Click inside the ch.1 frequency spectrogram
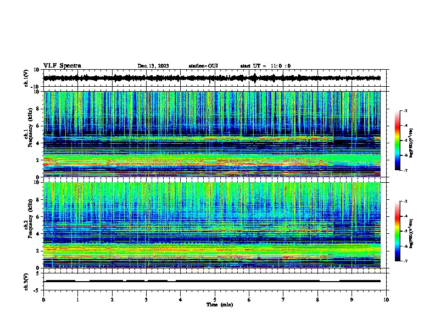435x336 pixels. point(212,134)
